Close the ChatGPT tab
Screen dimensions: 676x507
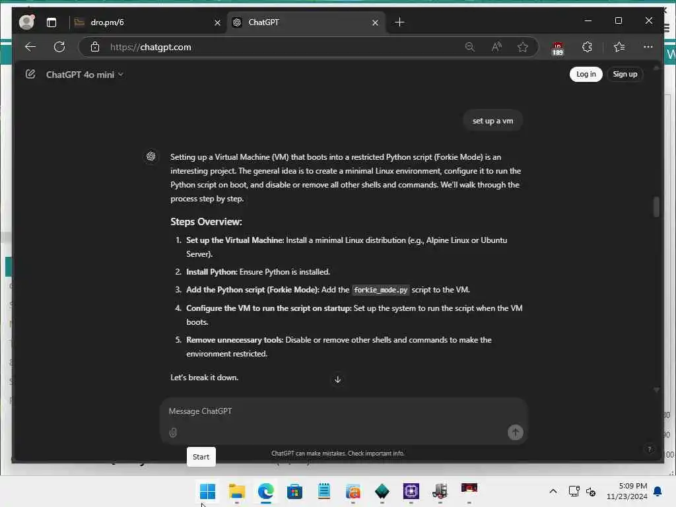pos(375,23)
